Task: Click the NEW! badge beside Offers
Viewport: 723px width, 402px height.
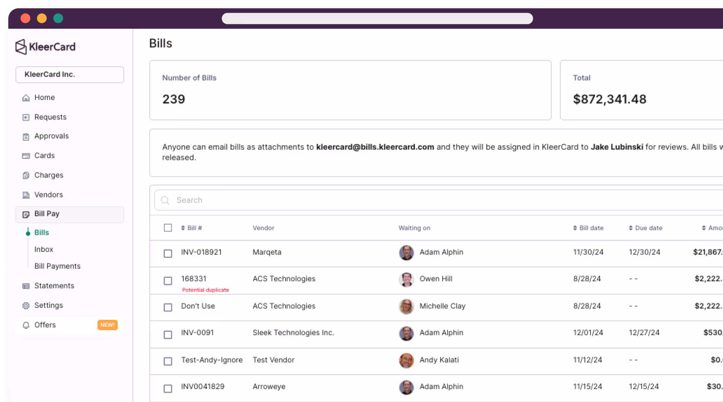Action: point(108,325)
